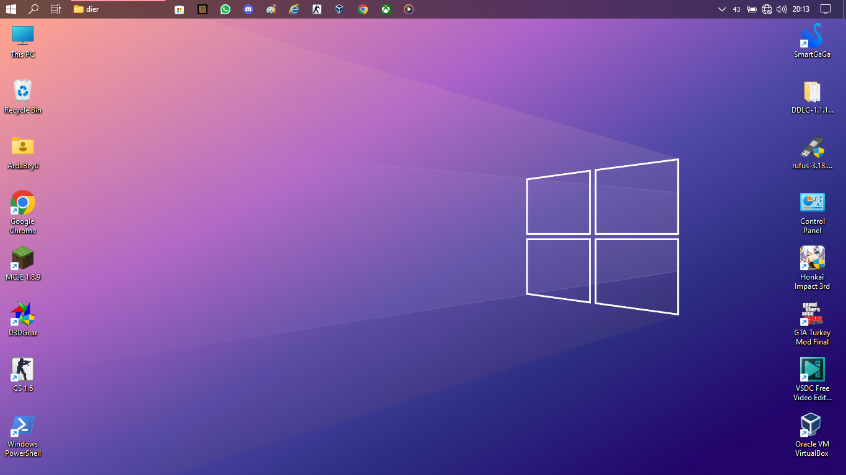Open Internet Explorer from the taskbar
This screenshot has height=475, width=846.
294,9
